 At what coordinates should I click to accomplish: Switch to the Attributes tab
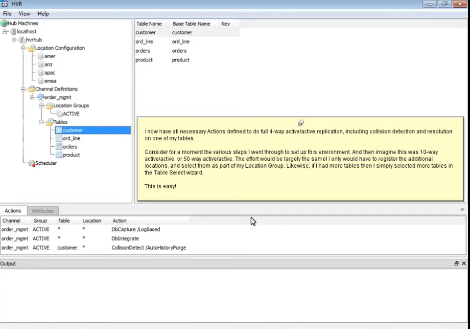[x=43, y=211]
